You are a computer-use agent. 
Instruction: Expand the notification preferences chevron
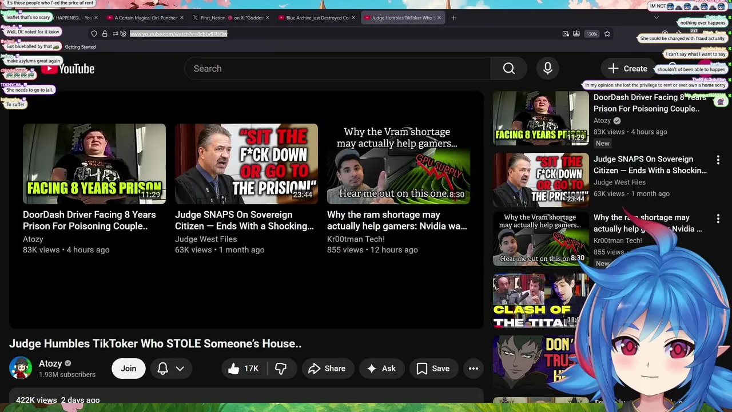pos(180,369)
